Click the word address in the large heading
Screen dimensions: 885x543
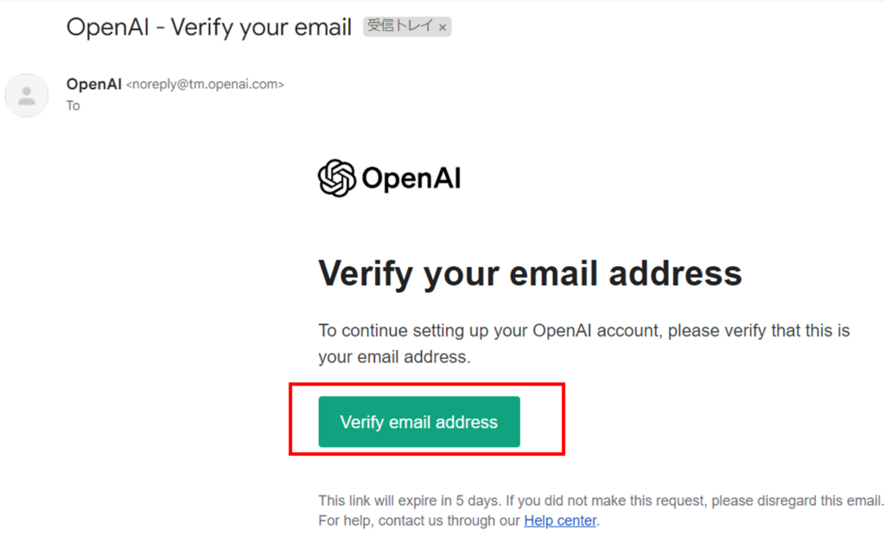[x=676, y=274]
